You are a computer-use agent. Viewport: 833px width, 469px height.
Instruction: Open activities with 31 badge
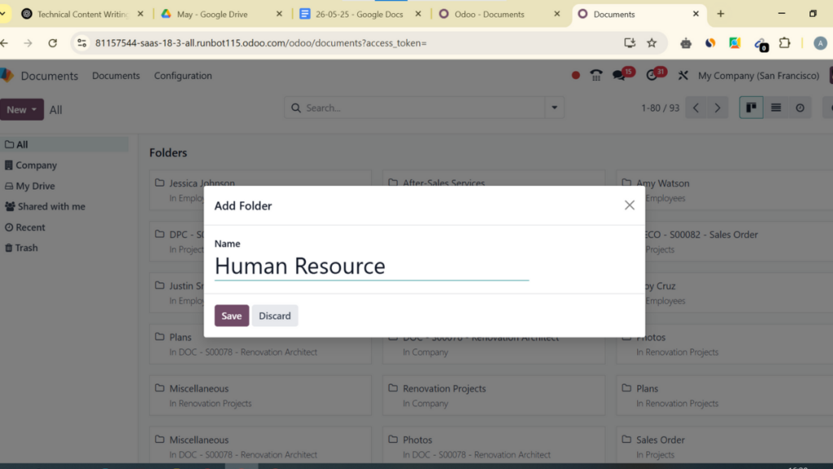(656, 74)
